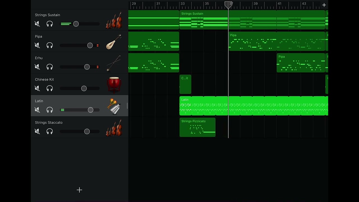The width and height of the screenshot is (359, 202).
Task: Select the Pipa track name
Action: 38,36
